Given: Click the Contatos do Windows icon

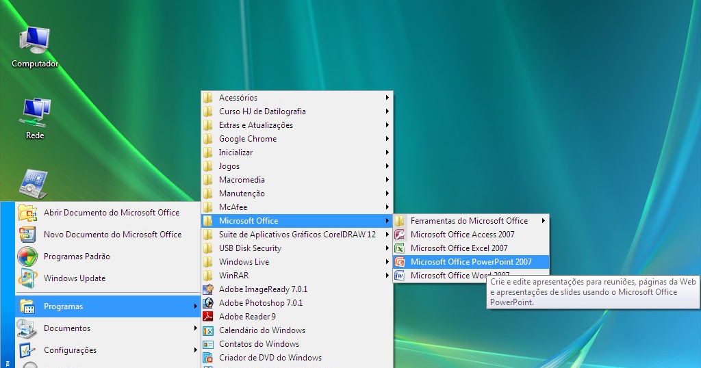Looking at the screenshot, I should (x=208, y=344).
